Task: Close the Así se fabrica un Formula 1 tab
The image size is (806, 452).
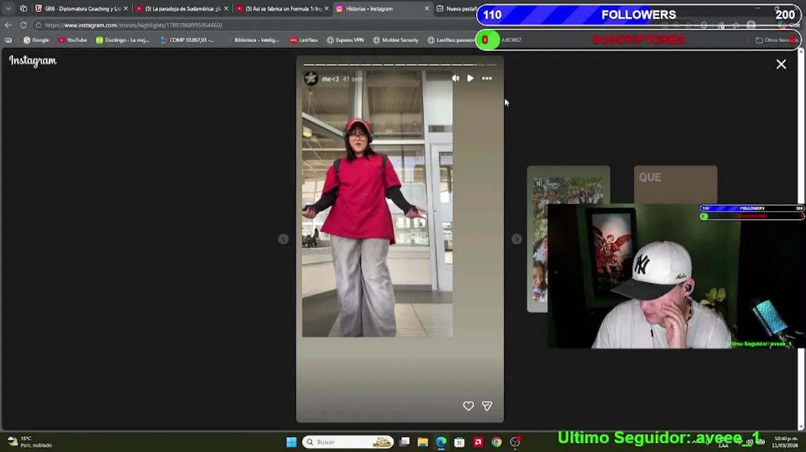Action: (x=326, y=9)
